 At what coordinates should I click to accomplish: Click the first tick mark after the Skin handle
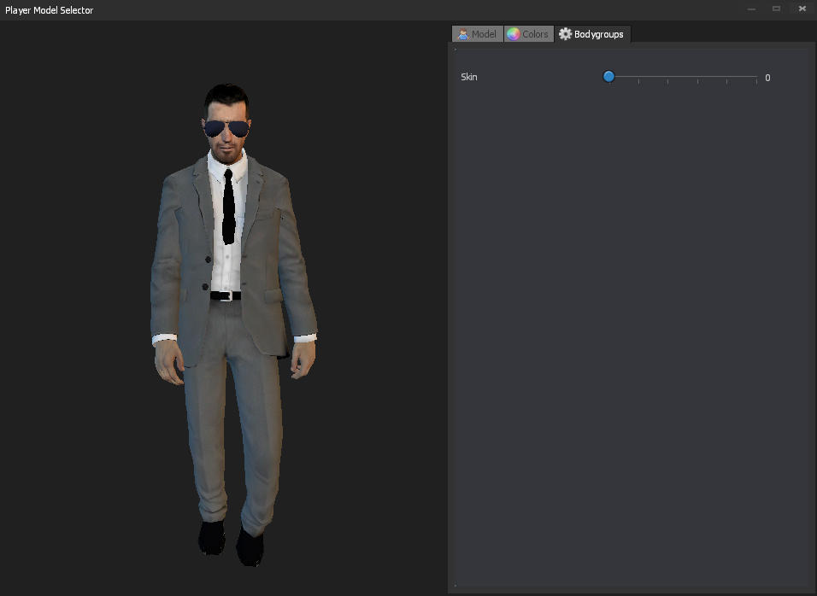tap(638, 80)
